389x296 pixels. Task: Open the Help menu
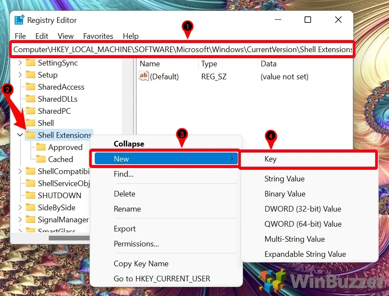click(131, 36)
